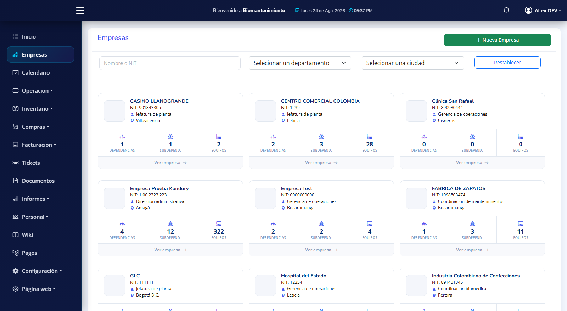Click the Hospital del Estado logo thumbnail
This screenshot has height=311, width=567.
[265, 286]
